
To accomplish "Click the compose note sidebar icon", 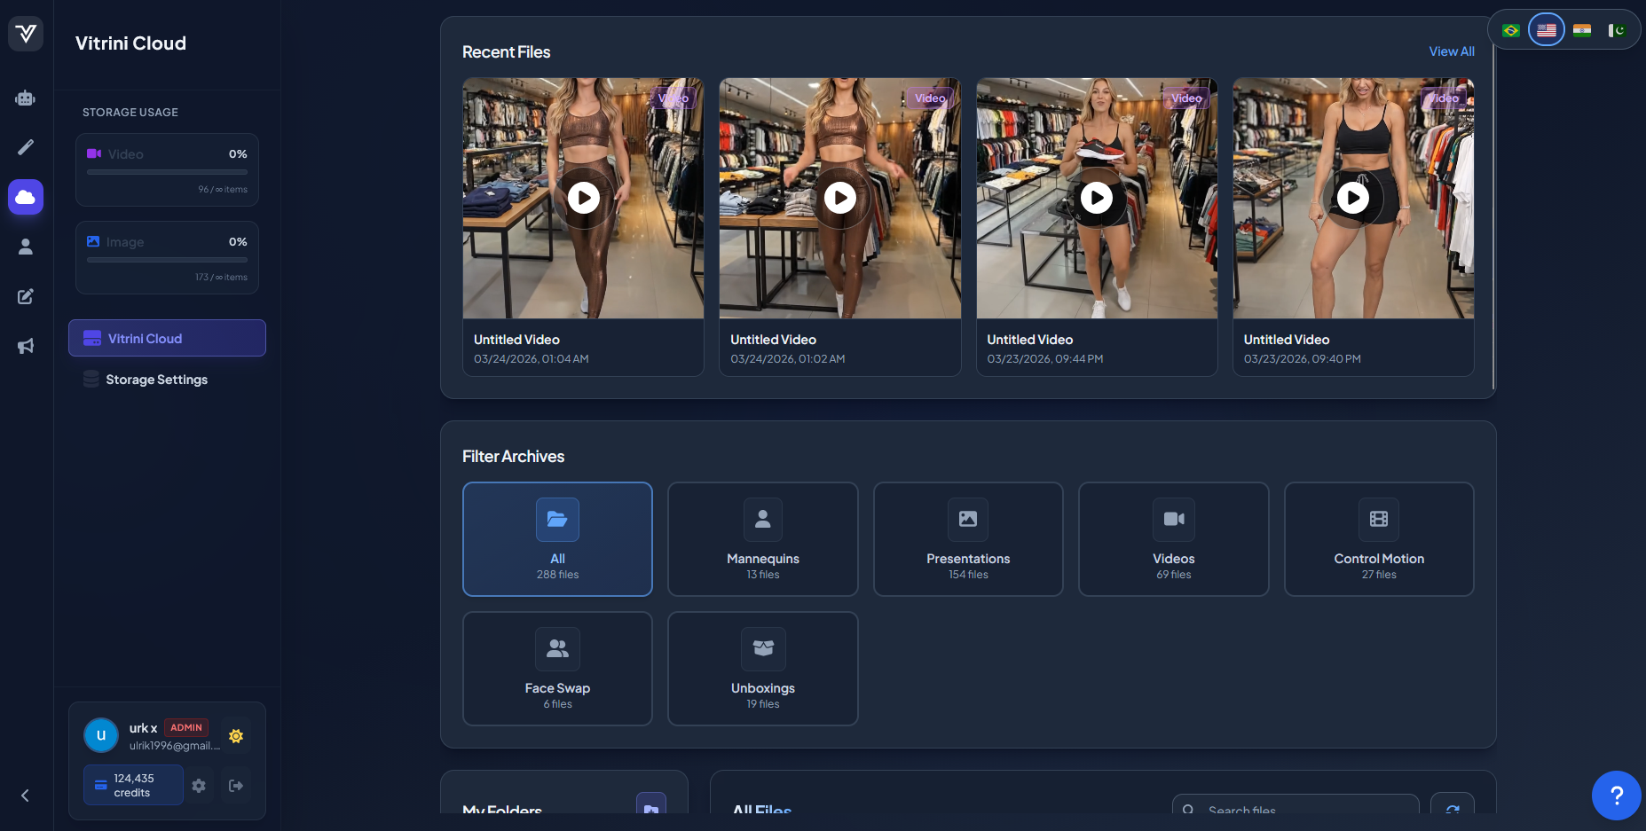I will [26, 296].
